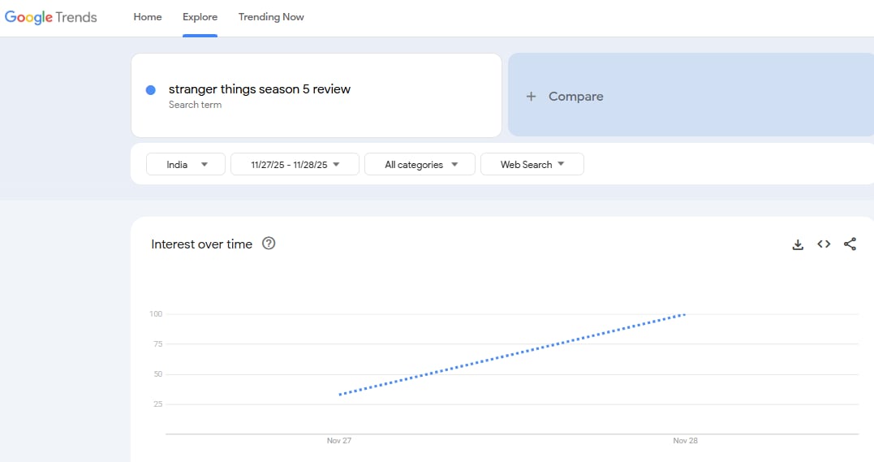Open the Home tab
This screenshot has width=874, height=462.
click(148, 17)
